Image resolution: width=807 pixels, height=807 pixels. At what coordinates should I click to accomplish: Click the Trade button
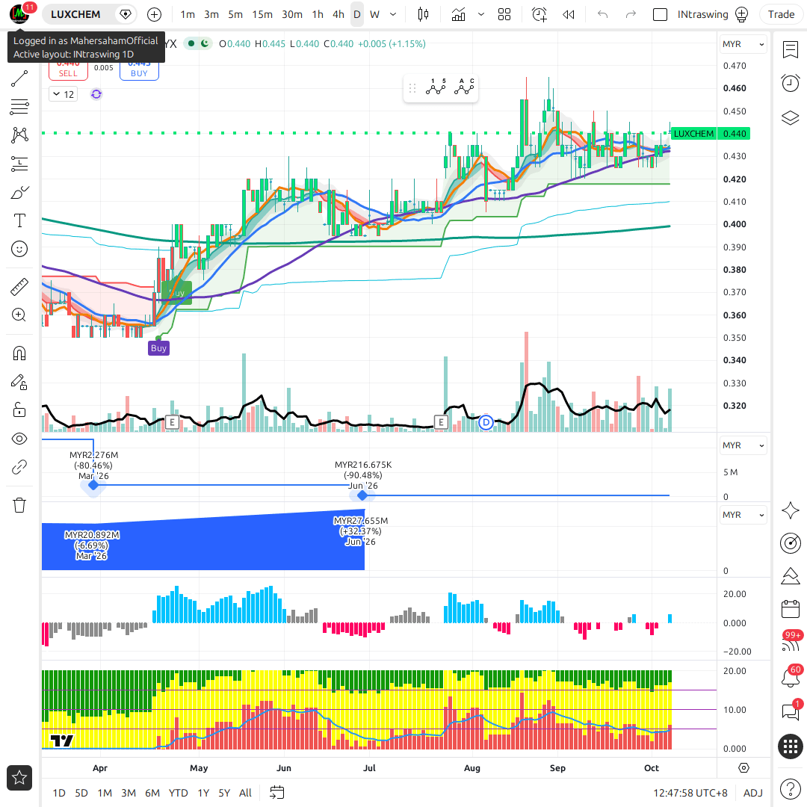[781, 14]
